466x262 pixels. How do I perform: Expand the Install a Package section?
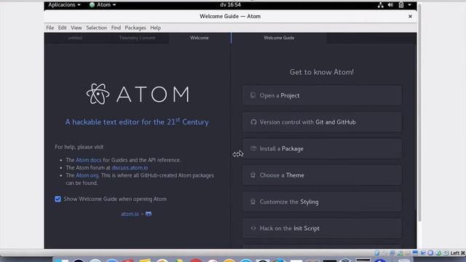click(x=322, y=148)
